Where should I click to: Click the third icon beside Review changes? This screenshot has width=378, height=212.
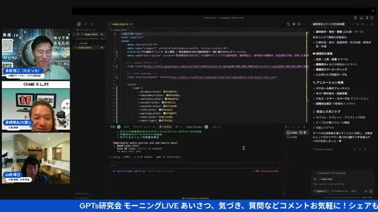click(x=365, y=149)
